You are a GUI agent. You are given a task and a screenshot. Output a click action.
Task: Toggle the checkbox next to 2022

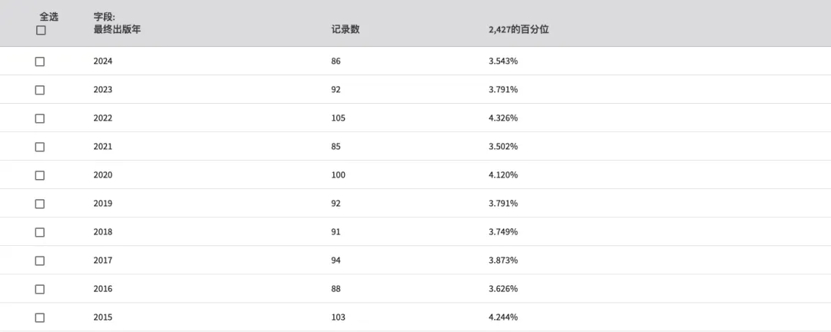40,118
